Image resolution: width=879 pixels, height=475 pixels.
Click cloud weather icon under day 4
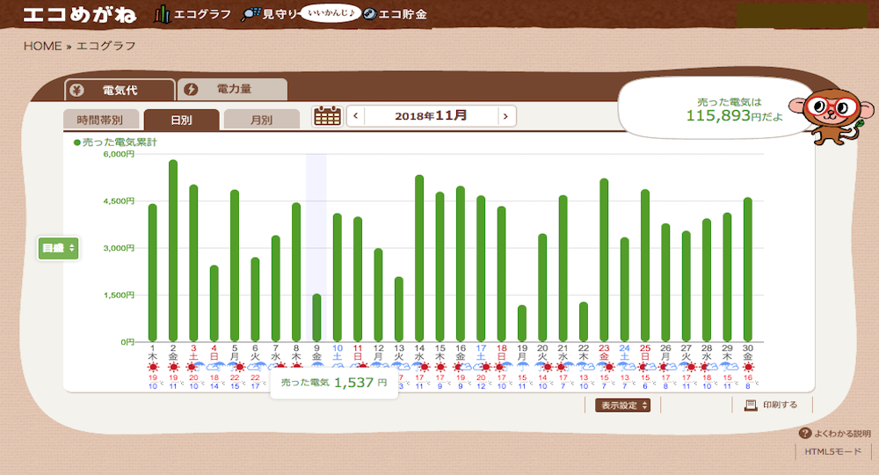tap(214, 368)
